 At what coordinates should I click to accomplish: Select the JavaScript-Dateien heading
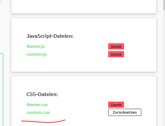coord(50,36)
